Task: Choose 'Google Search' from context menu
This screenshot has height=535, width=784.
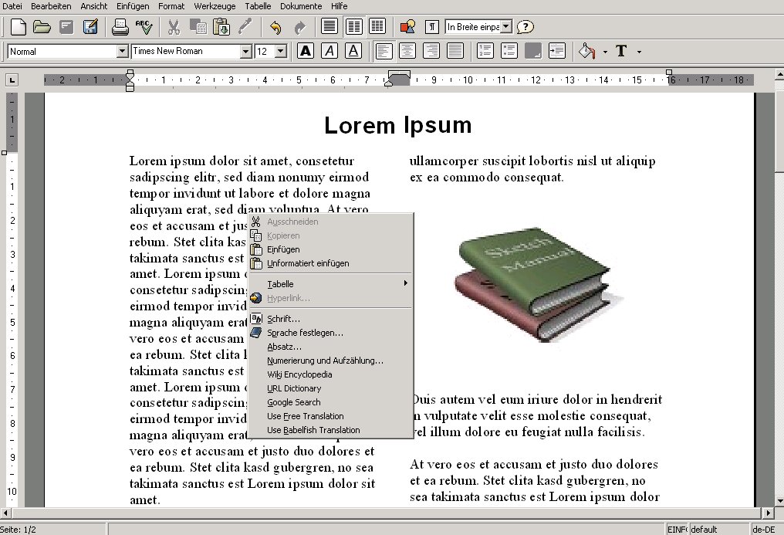Action: (293, 402)
